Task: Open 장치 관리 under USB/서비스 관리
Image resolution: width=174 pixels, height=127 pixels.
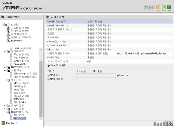Action: pyautogui.click(x=19, y=115)
